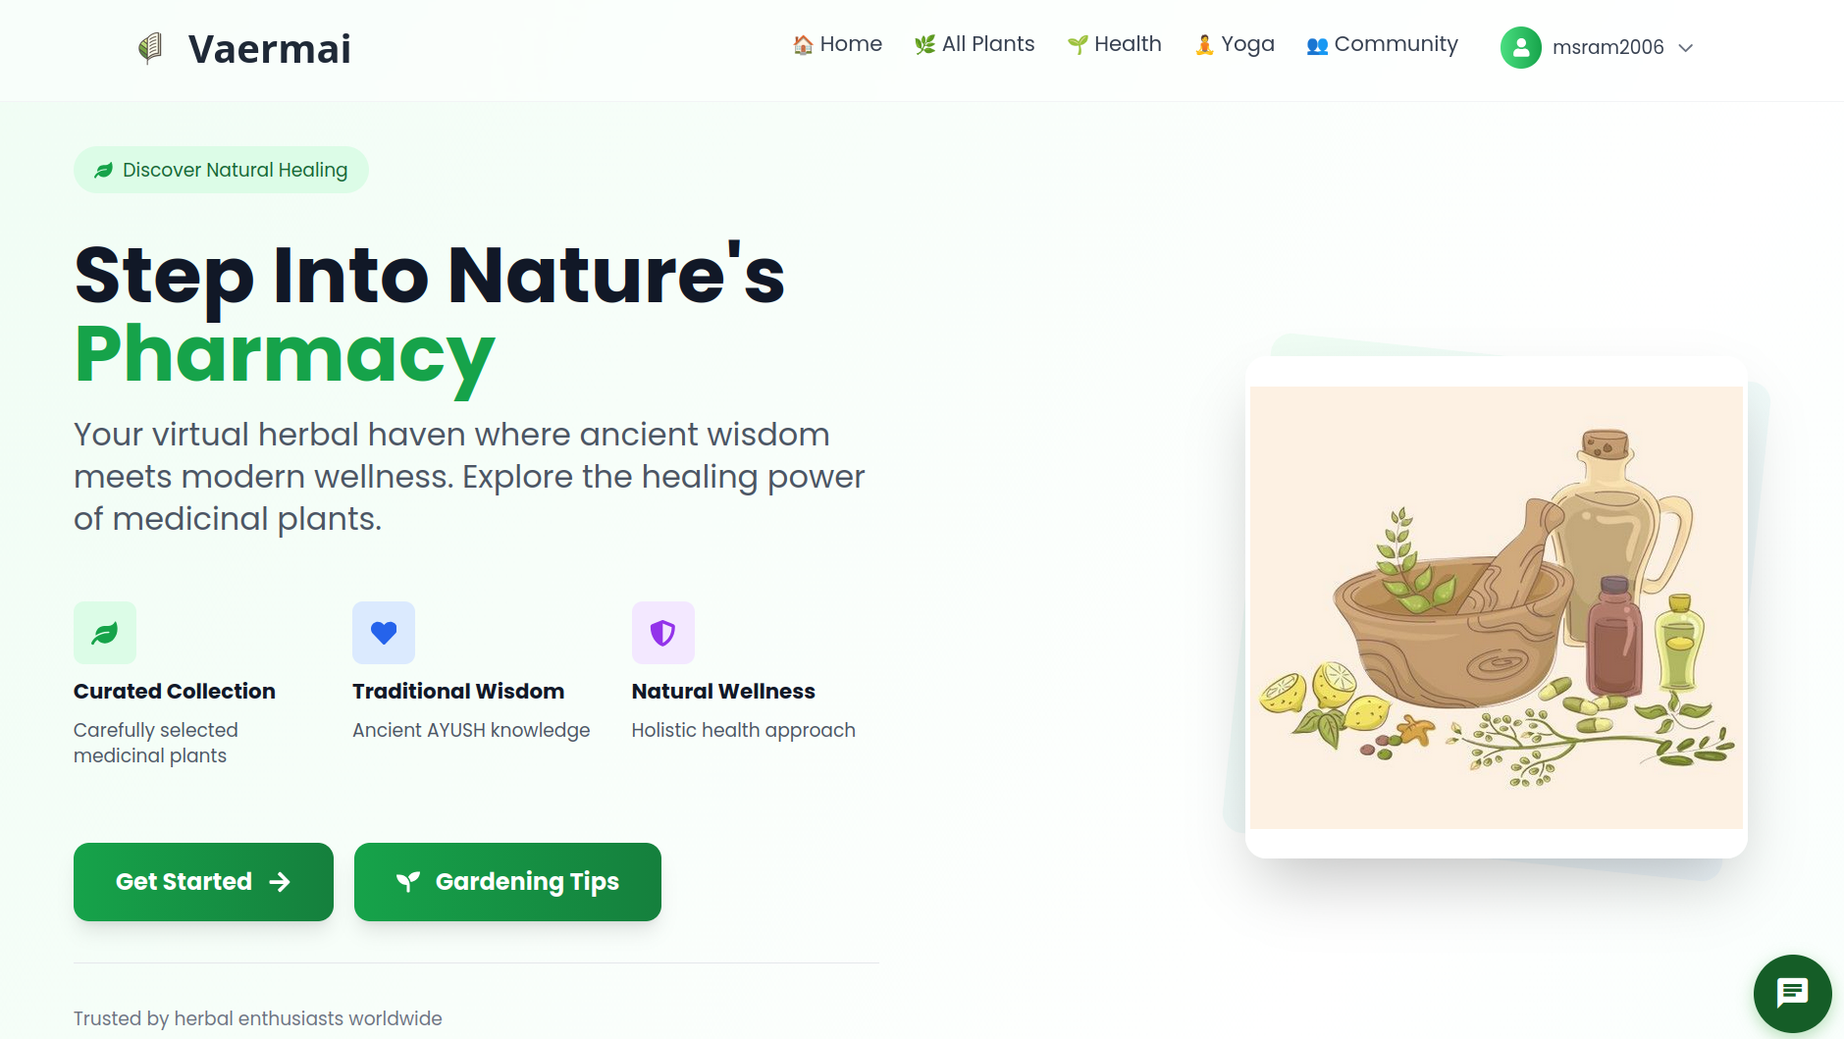Expand the msram2006 account dropdown chevron

1686,48
